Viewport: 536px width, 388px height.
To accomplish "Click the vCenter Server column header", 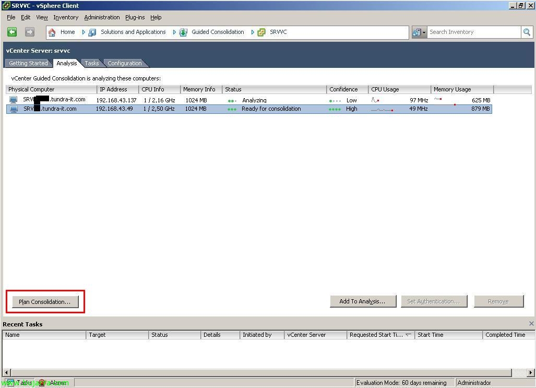I will coord(315,335).
